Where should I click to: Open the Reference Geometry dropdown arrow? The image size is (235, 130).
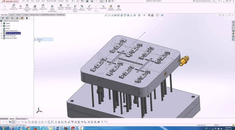click(x=68, y=12)
